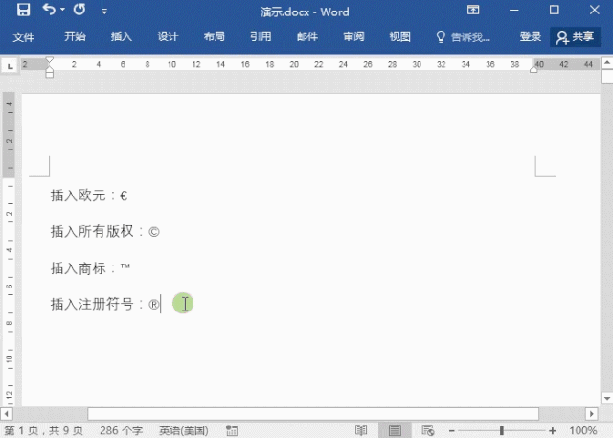This screenshot has width=613, height=438.
Task: Repeat the last action with the redo icon
Action: point(79,9)
